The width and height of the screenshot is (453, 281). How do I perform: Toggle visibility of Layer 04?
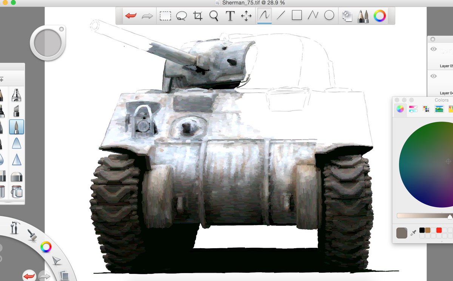pos(433,76)
